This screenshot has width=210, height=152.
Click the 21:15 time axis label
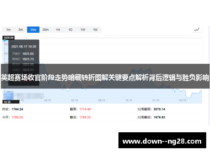tap(156, 100)
